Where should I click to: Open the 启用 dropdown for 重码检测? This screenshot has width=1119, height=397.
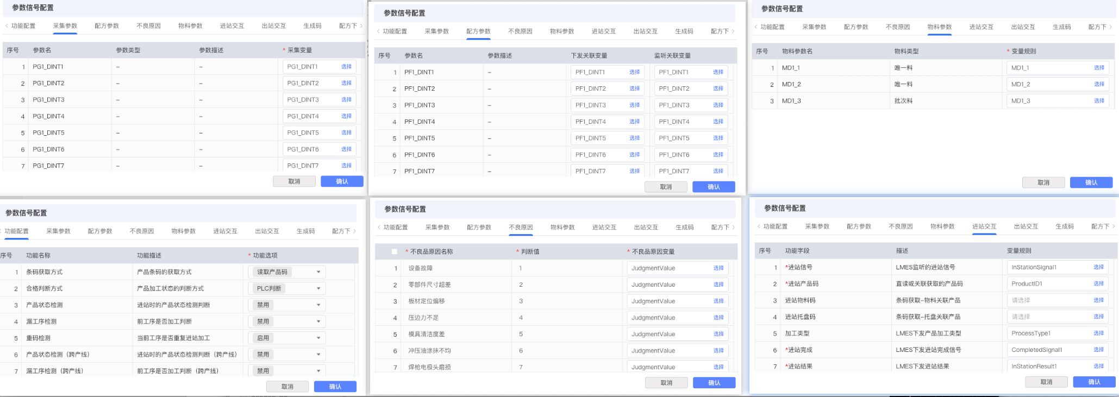[287, 338]
